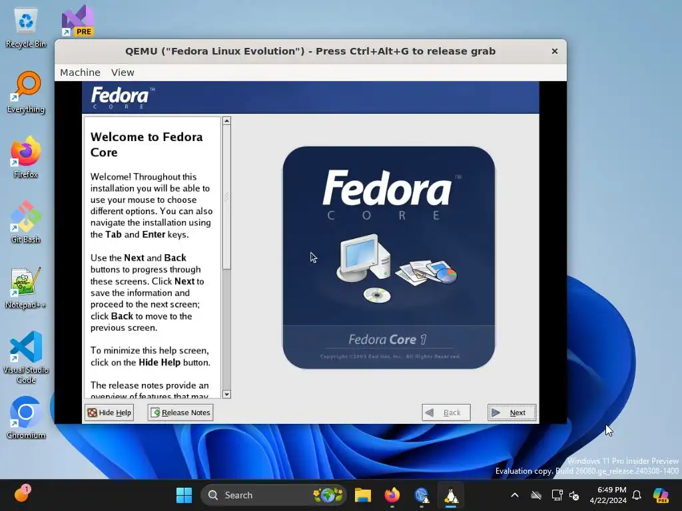The width and height of the screenshot is (682, 511).
Task: Click the Back button in the installer
Action: pyautogui.click(x=446, y=413)
